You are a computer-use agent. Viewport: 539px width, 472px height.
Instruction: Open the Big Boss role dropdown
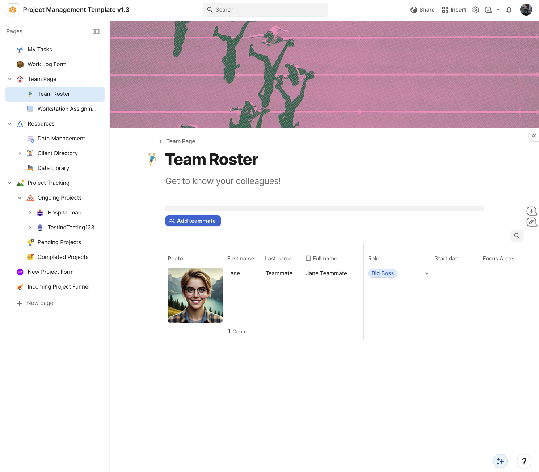(426, 273)
